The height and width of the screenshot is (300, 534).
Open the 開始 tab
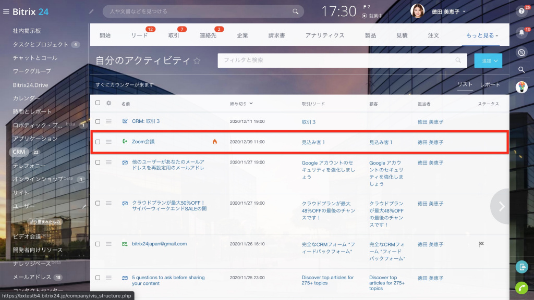[x=105, y=35]
